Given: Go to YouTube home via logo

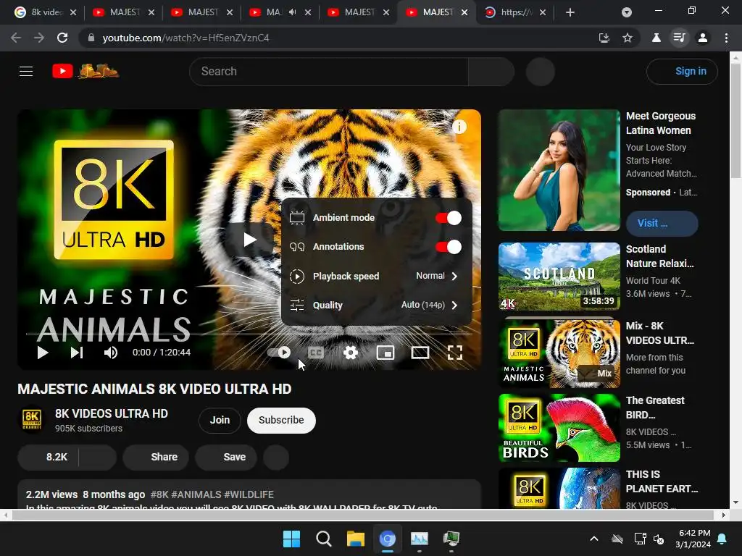Looking at the screenshot, I should (86, 72).
